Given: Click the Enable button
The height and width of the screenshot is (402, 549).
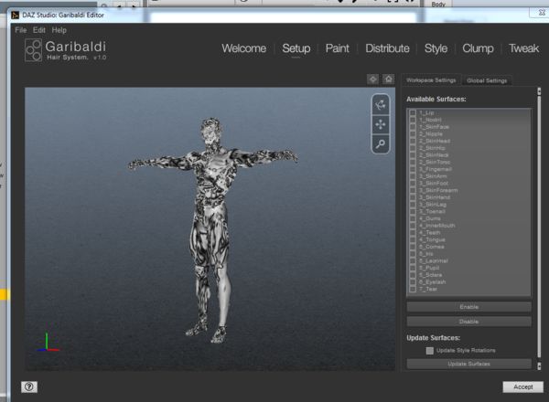Looking at the screenshot, I should (468, 307).
